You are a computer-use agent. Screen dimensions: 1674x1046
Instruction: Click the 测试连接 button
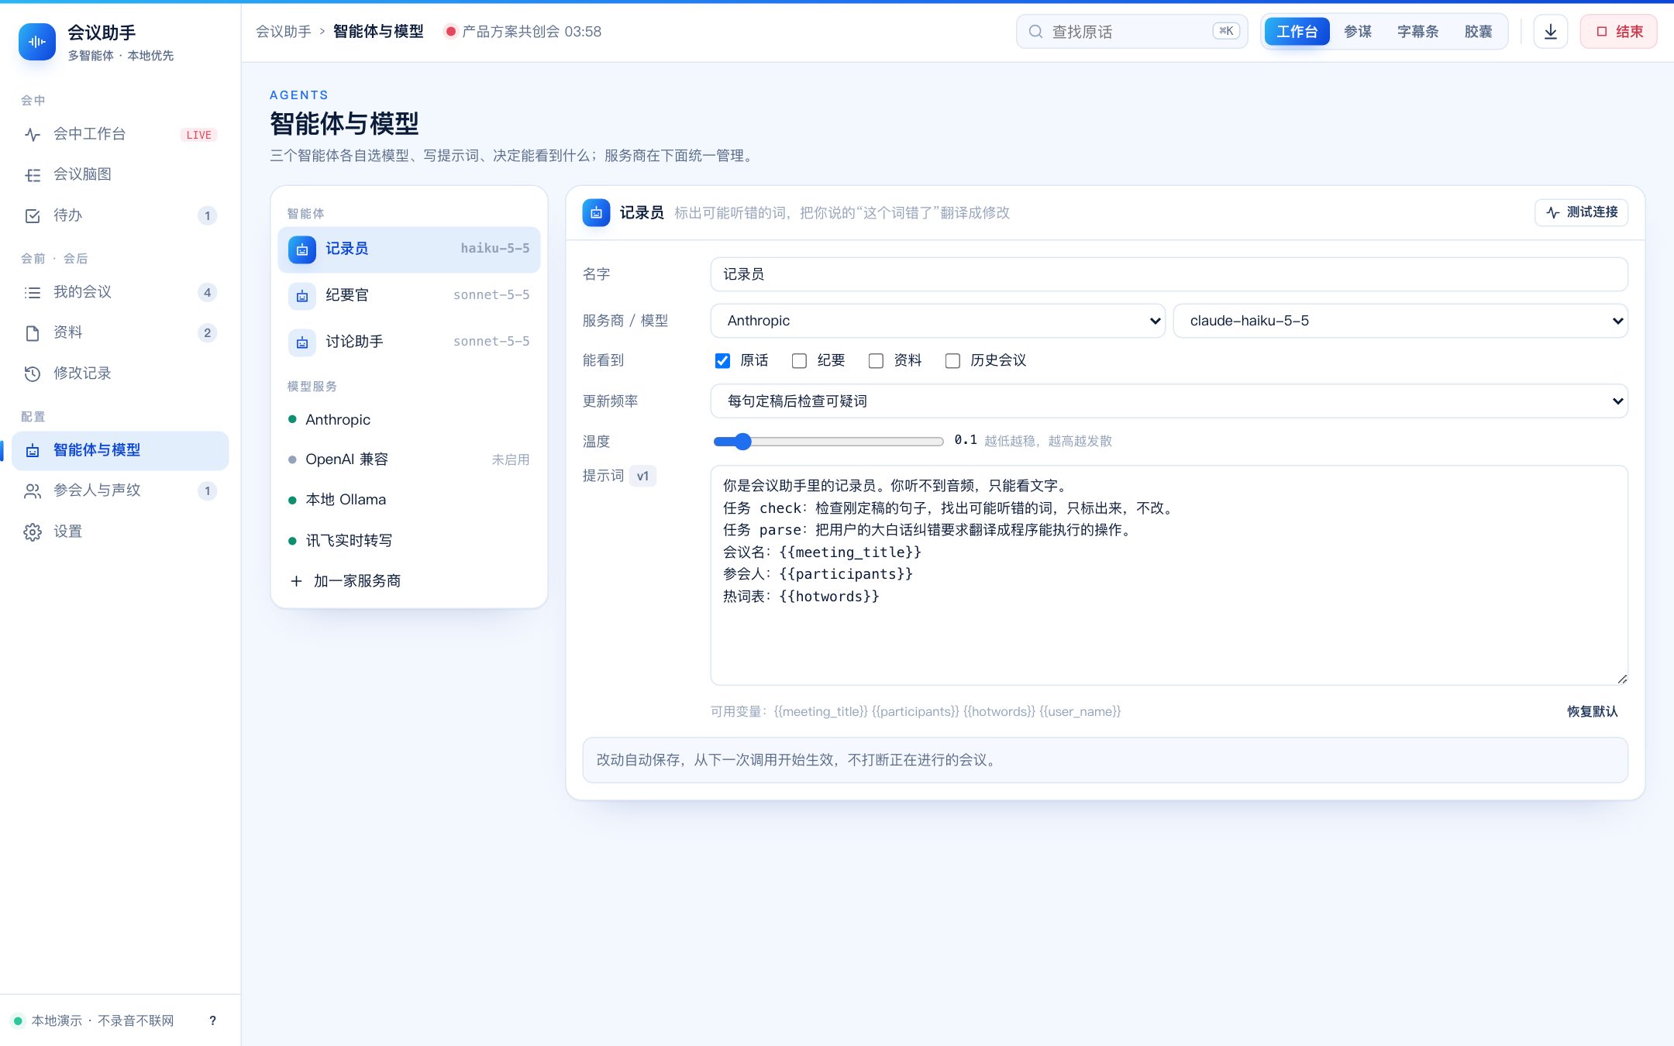(1581, 212)
